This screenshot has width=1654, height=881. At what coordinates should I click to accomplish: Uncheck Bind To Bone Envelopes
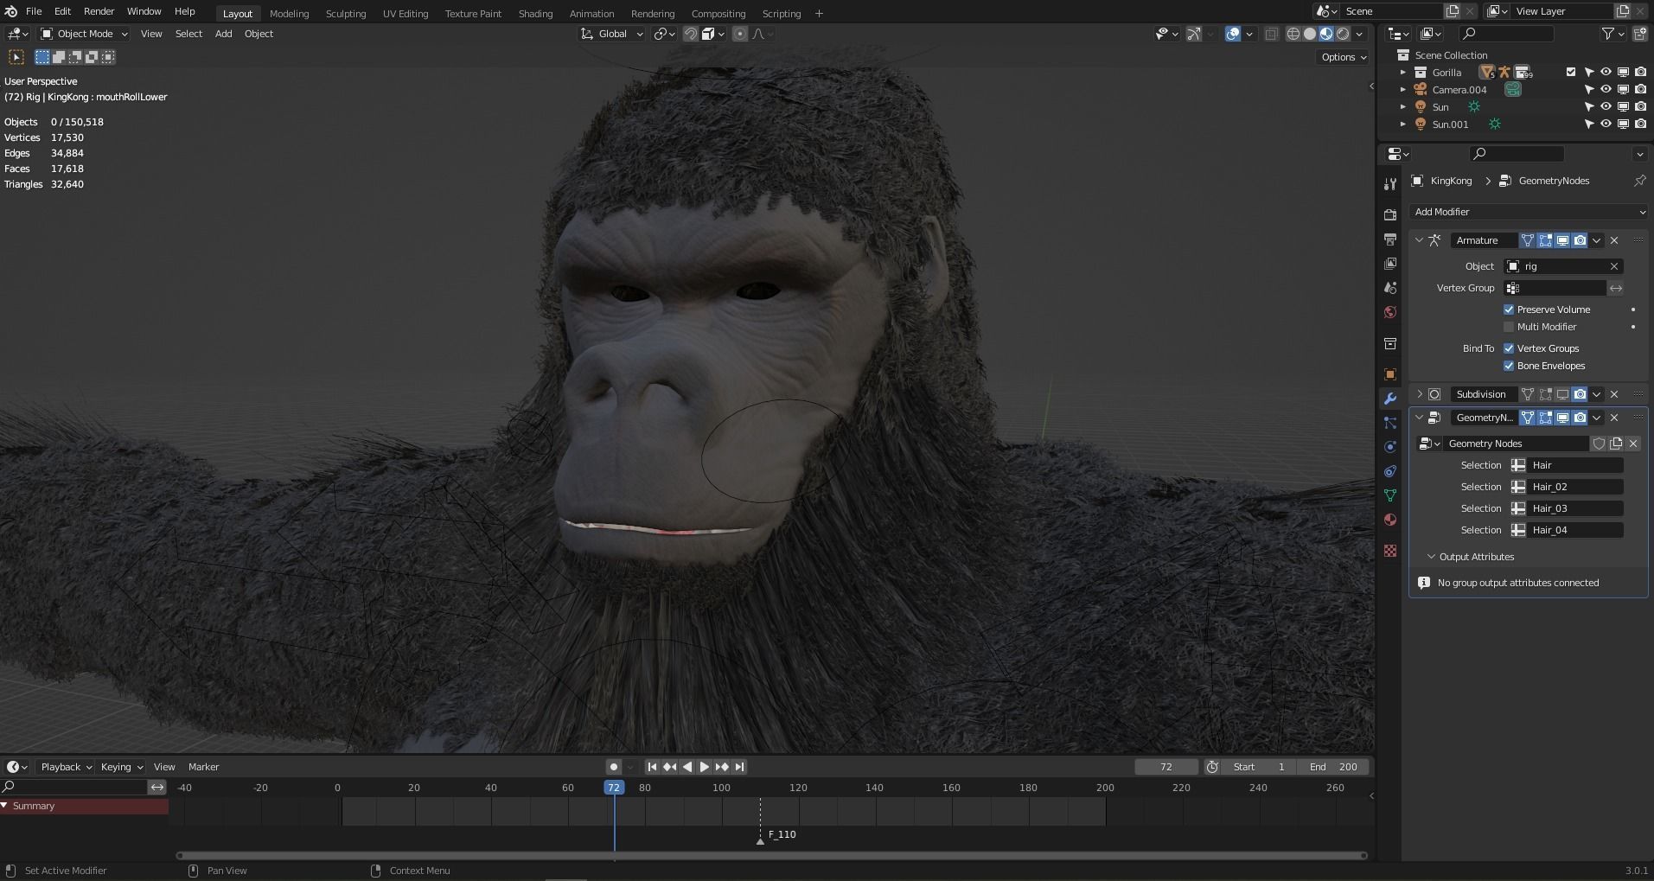coord(1509,366)
